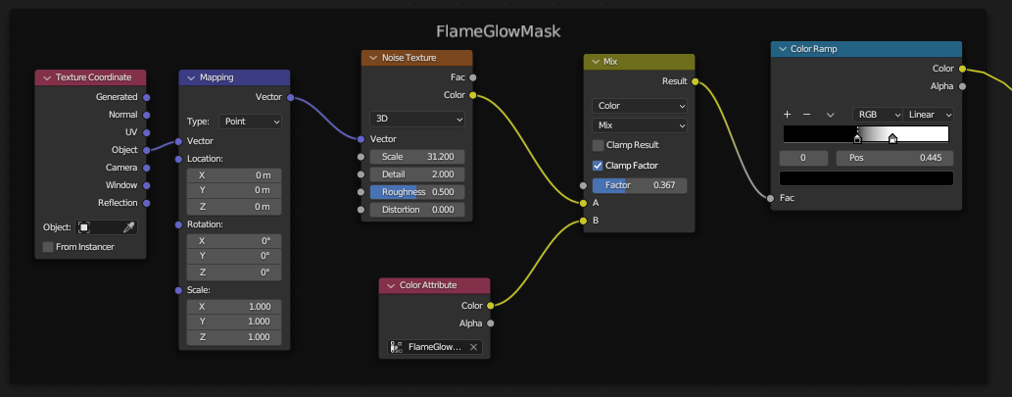Add a color stop with the plus button
The height and width of the screenshot is (397, 1012).
(x=787, y=115)
